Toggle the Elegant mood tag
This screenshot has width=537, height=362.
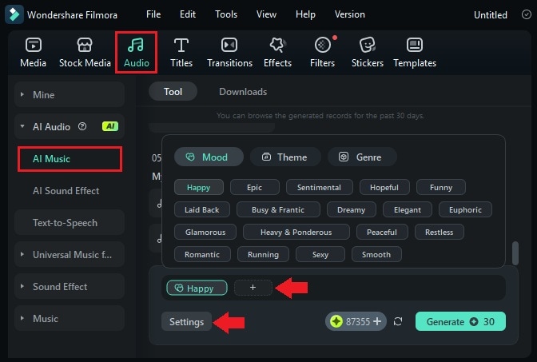coord(408,209)
